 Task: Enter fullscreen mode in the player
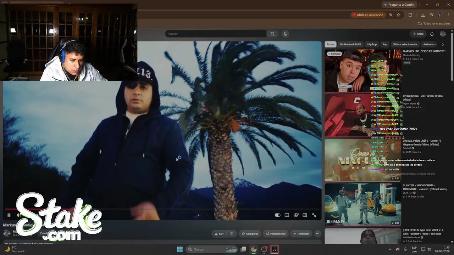(314, 215)
